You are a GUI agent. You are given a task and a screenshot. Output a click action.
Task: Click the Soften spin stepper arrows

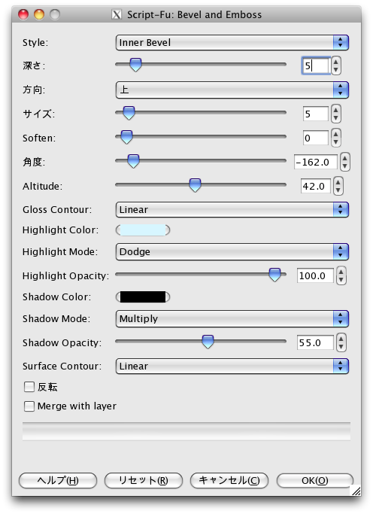(335, 138)
